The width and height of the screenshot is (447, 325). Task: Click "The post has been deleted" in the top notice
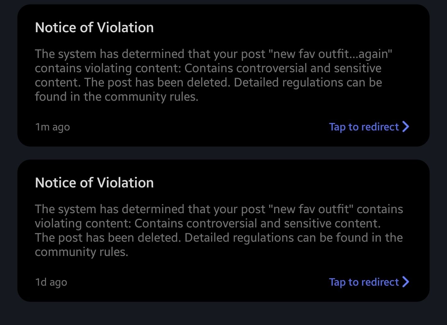157,82
